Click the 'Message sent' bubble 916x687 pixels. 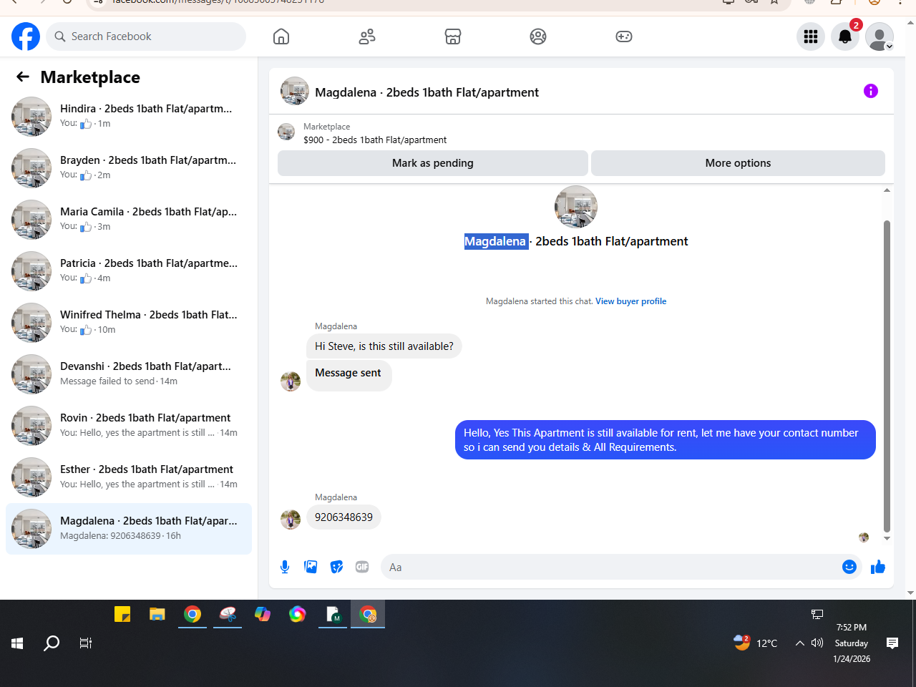pyautogui.click(x=349, y=374)
